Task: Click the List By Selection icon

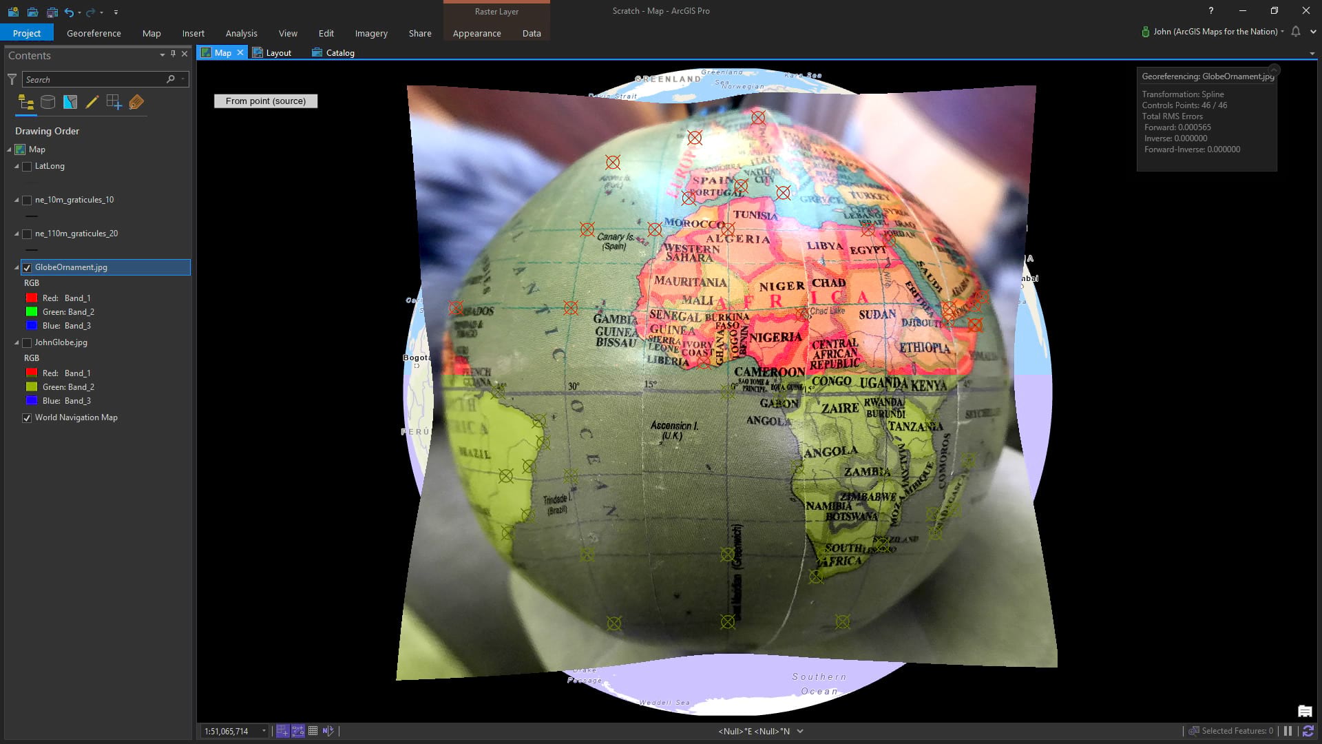Action: click(70, 103)
